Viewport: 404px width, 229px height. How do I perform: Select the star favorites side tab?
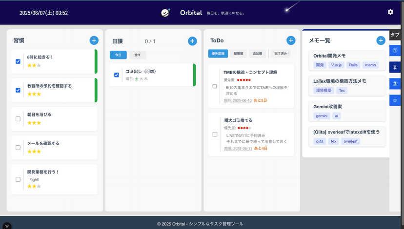coord(395,100)
